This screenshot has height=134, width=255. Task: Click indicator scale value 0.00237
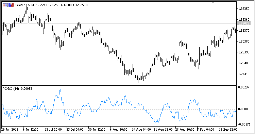coord(244,87)
